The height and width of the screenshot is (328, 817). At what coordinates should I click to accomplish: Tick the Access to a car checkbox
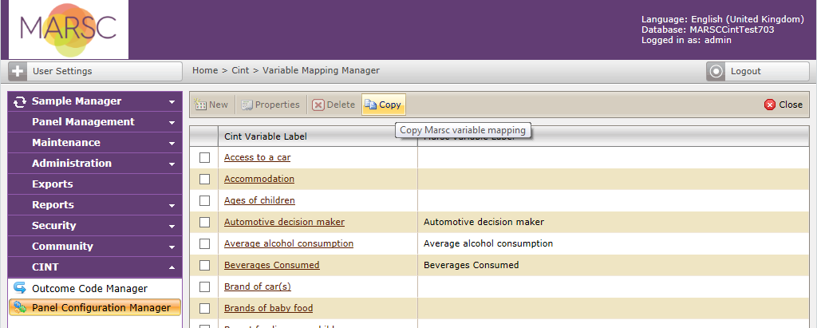205,157
